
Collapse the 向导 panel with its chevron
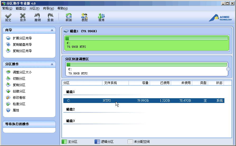point(52,30)
